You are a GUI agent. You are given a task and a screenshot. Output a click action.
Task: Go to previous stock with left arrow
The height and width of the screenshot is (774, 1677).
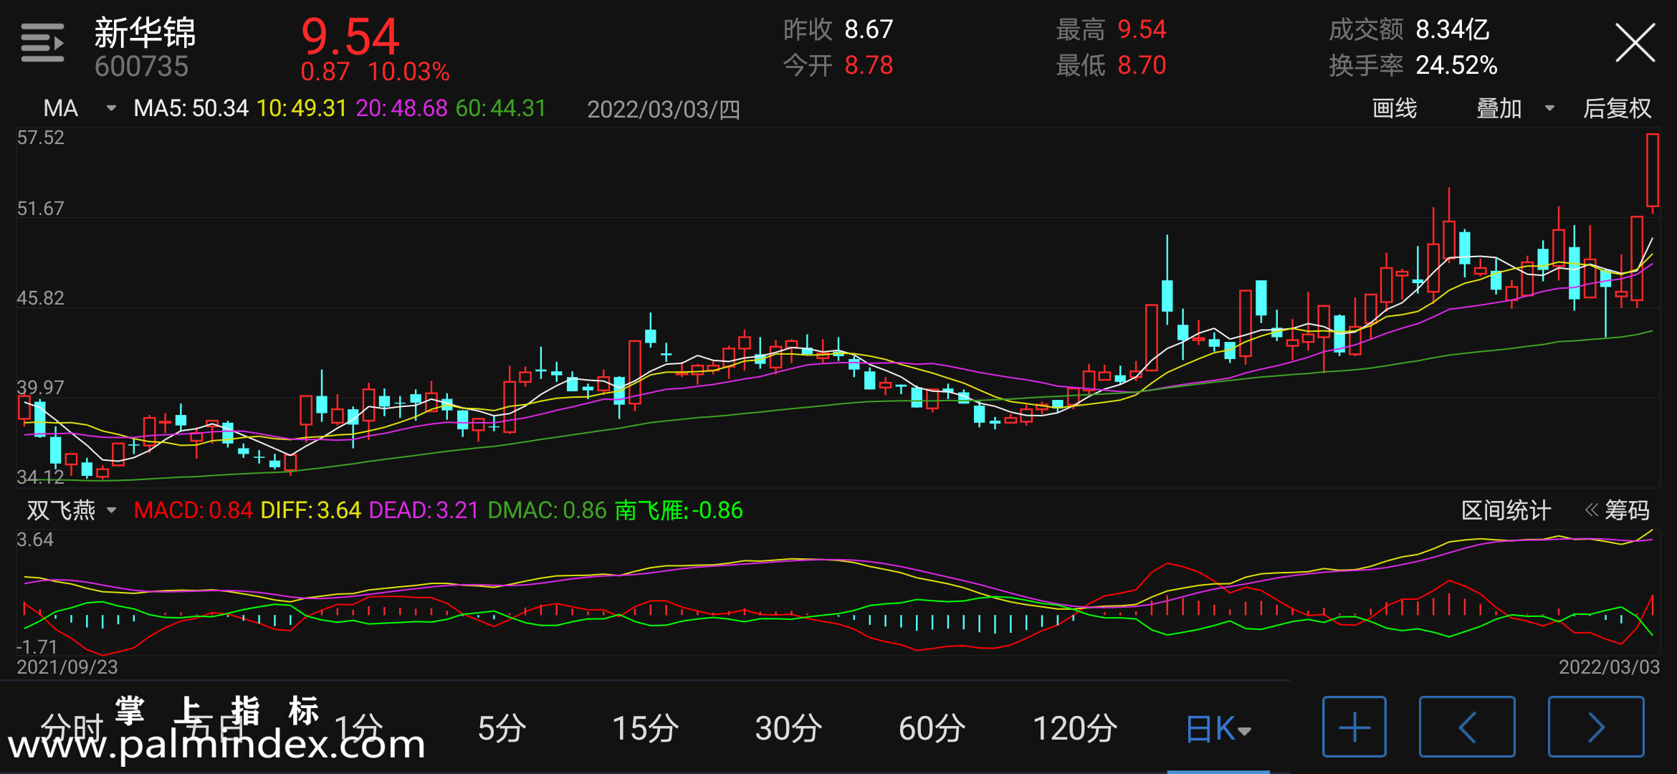(1467, 727)
